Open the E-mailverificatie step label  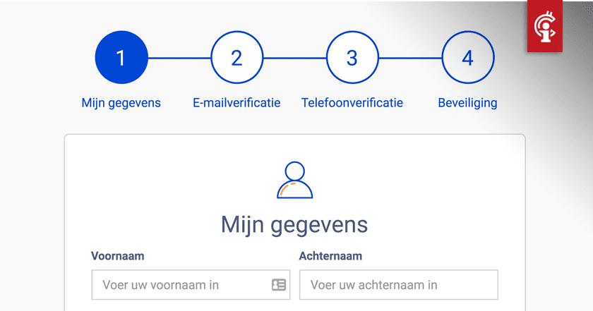236,103
